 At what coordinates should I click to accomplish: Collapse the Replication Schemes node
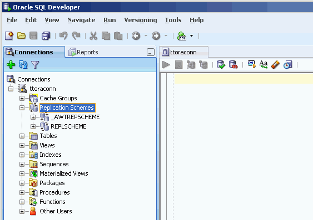[22, 108]
